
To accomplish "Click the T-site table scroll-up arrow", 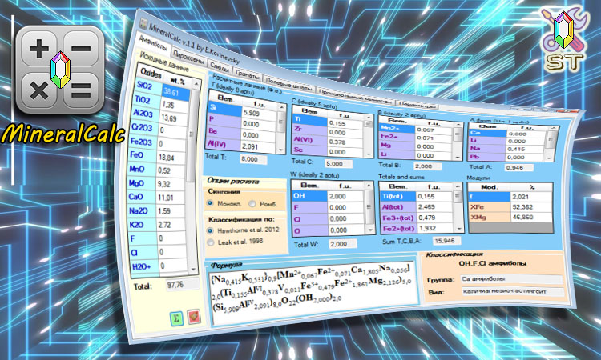I will click(282, 108).
